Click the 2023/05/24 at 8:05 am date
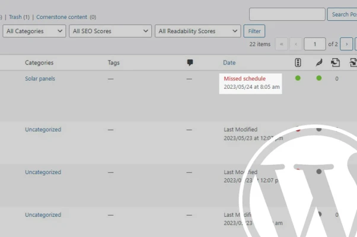The image size is (357, 237). (251, 87)
